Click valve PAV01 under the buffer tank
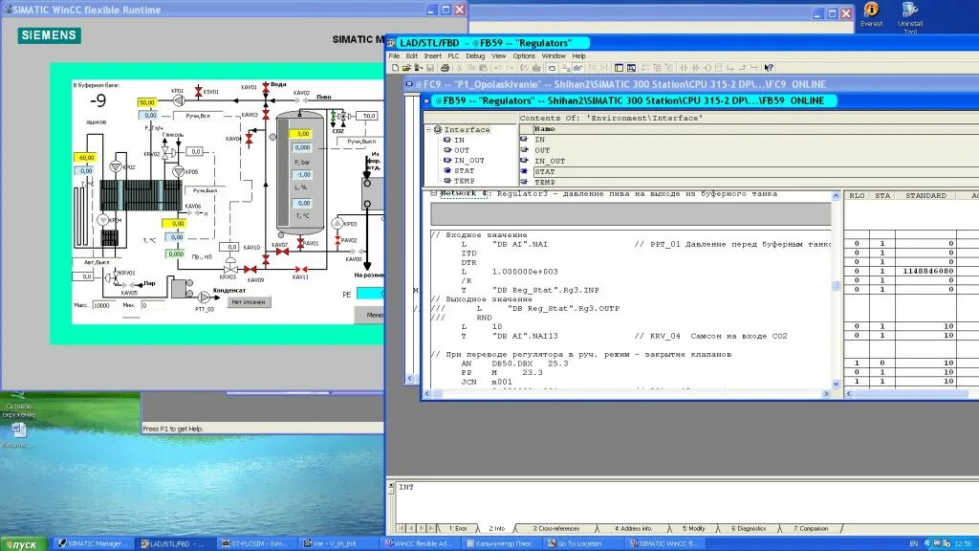 pos(300,242)
